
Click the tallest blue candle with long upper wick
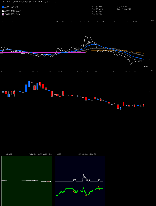(x=26, y=88)
